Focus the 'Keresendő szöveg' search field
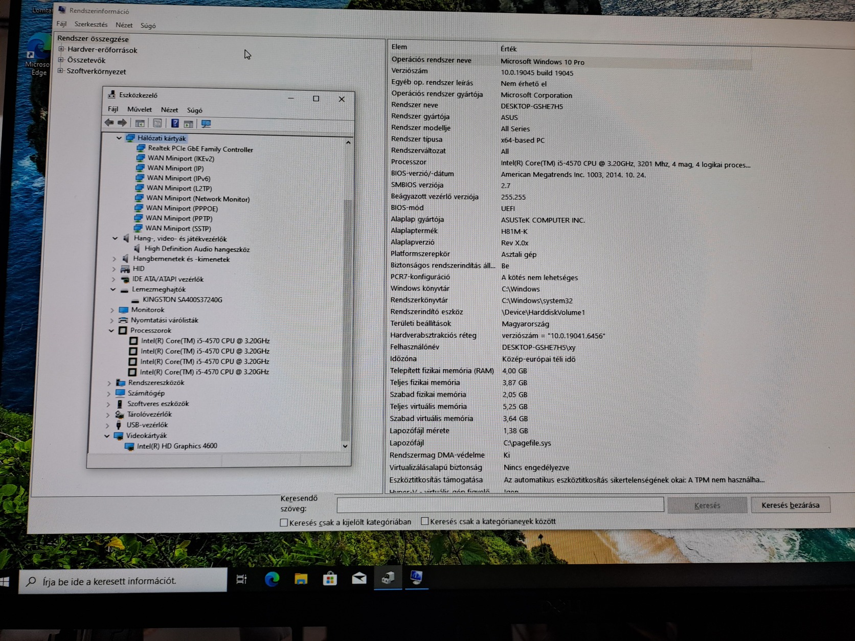855x641 pixels. pyautogui.click(x=500, y=505)
